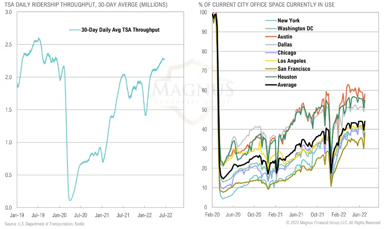Click the U.S. Department of Transportation source text
Viewport: 385px width, 229px height.
tap(45, 224)
